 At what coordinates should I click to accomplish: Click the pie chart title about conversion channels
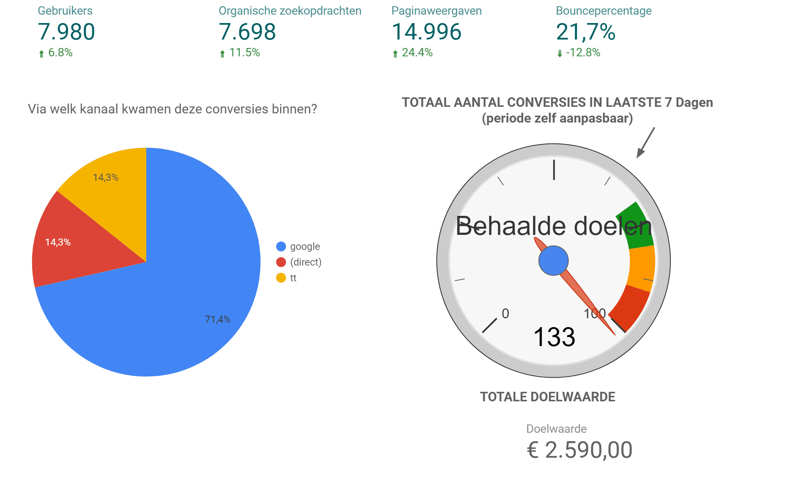[172, 109]
